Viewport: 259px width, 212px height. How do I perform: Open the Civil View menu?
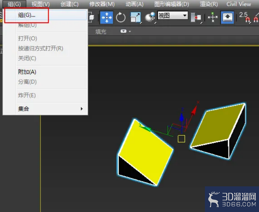239,4
